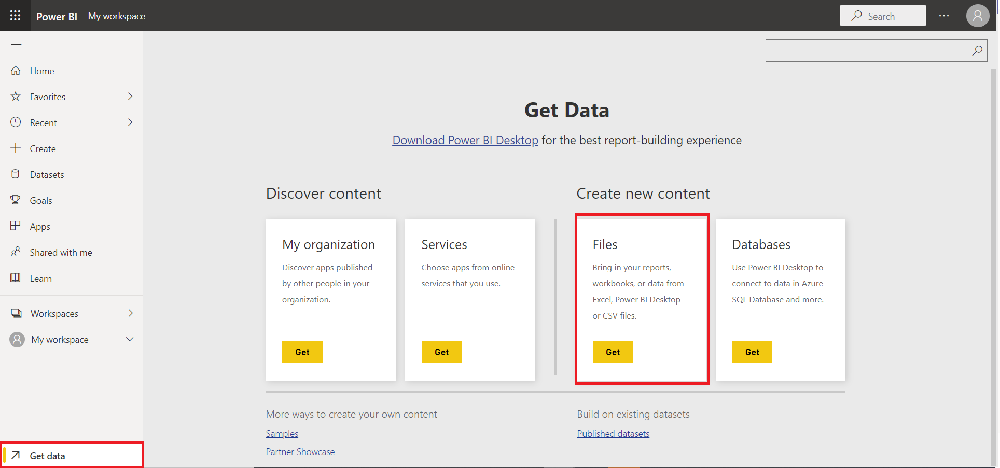
Task: Open the app launcher waffle icon
Action: click(16, 16)
